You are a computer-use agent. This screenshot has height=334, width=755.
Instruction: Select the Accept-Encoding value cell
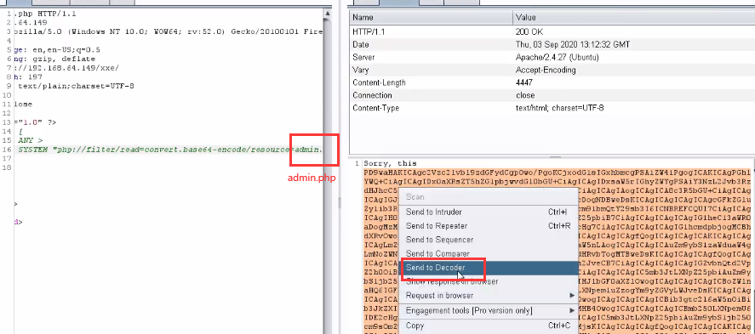633,71
